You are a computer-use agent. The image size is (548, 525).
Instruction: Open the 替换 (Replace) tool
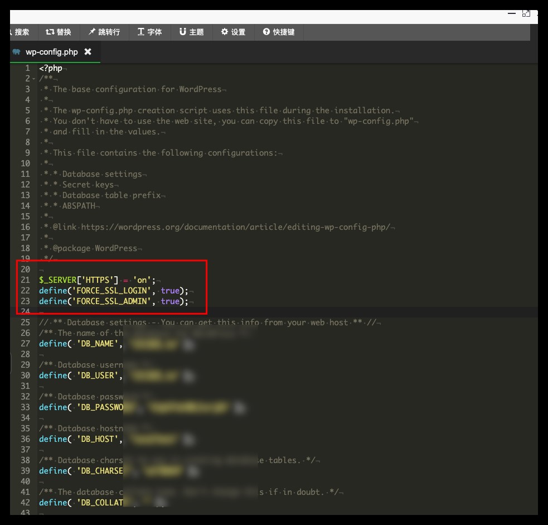pyautogui.click(x=59, y=32)
